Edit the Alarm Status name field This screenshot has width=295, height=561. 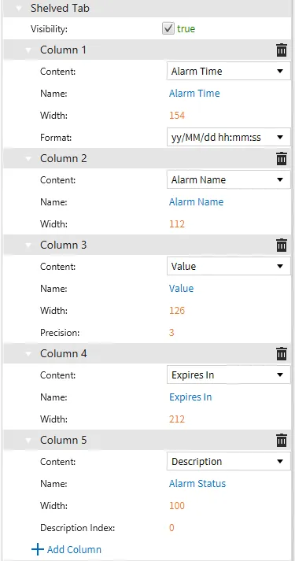coord(197,483)
